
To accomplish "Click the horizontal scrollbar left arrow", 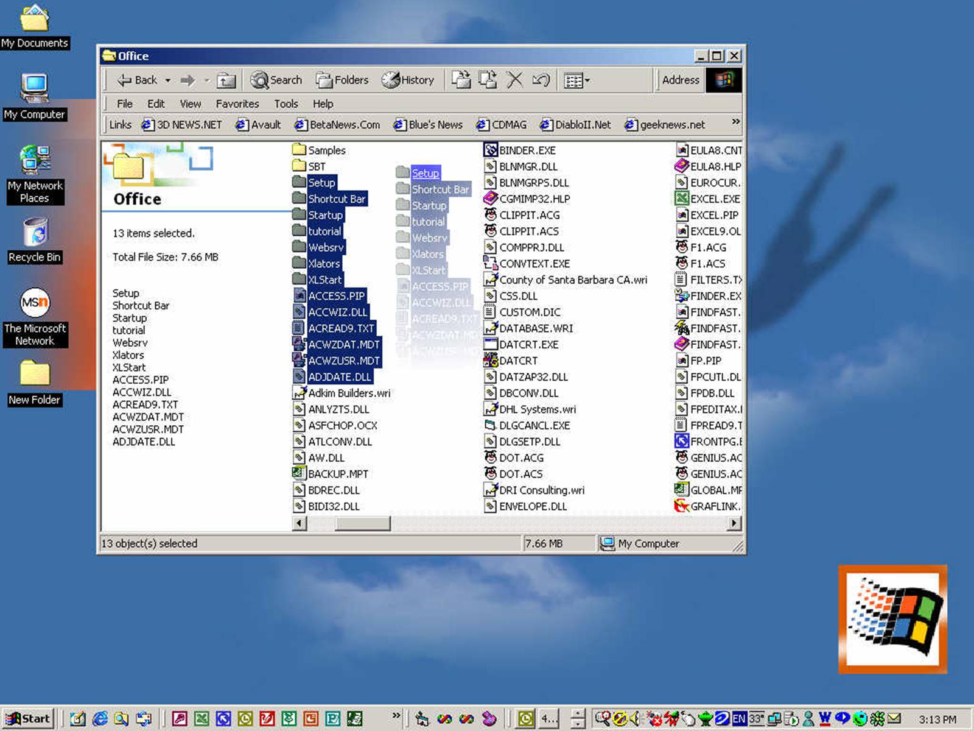I will [x=299, y=523].
